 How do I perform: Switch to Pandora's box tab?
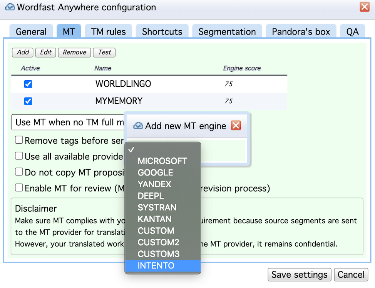(x=301, y=31)
